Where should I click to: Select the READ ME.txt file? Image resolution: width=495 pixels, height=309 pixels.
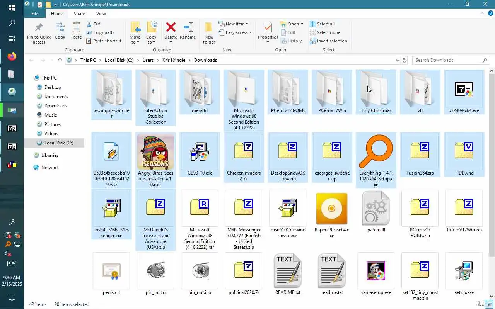click(288, 274)
